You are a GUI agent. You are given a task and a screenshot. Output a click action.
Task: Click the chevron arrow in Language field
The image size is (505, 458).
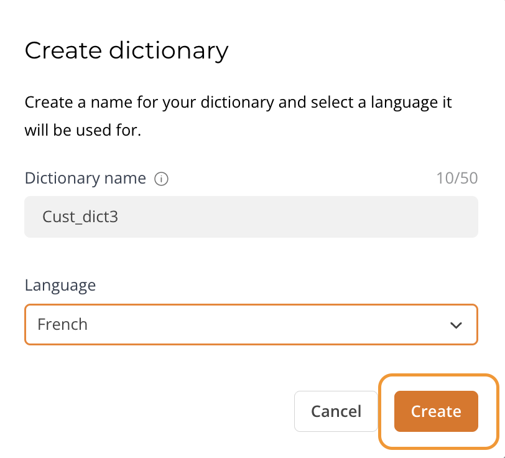coord(456,325)
